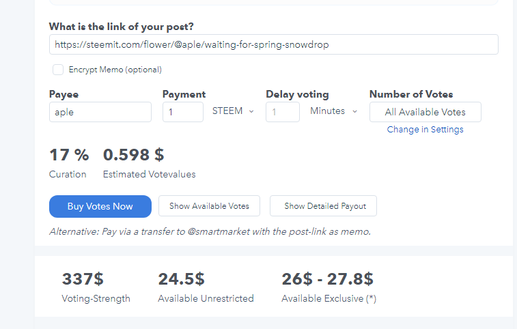This screenshot has width=517, height=329.
Task: Open the STEEM payment currency selector
Action: pyautogui.click(x=233, y=111)
